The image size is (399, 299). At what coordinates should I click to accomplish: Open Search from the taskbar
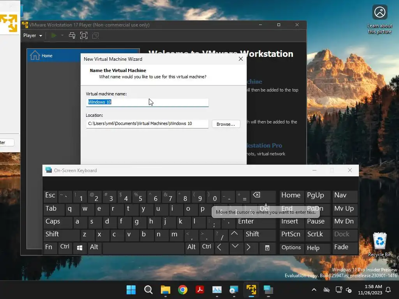148,290
